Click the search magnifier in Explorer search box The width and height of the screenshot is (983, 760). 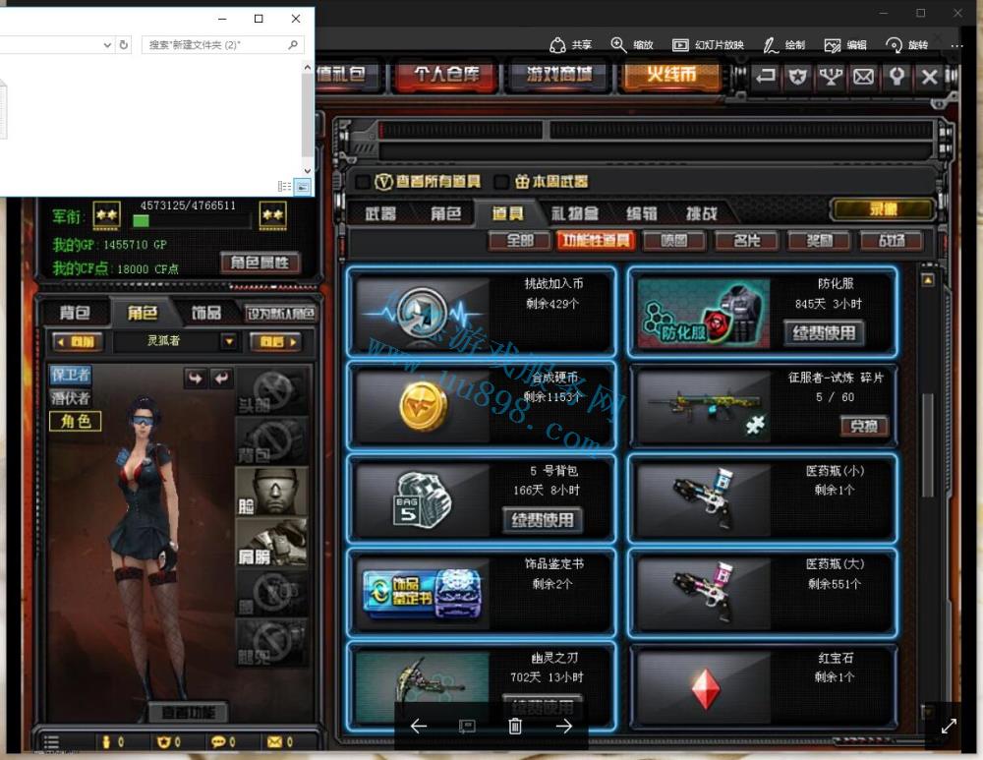(x=293, y=44)
